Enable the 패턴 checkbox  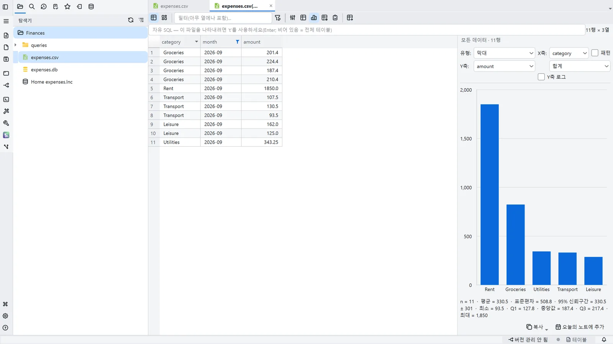point(595,53)
